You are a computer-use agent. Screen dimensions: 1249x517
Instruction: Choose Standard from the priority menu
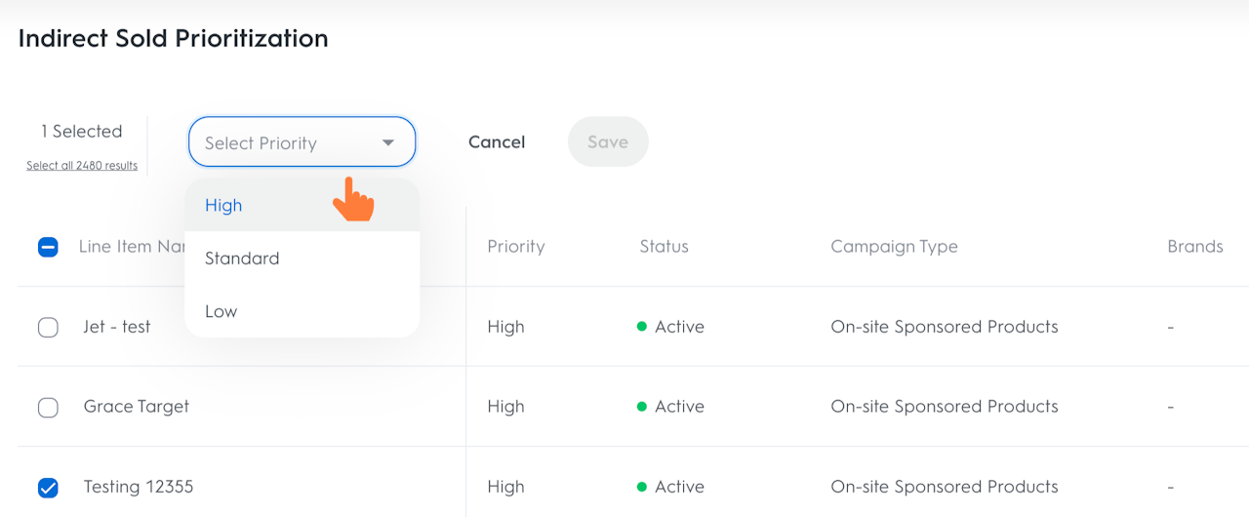pos(242,258)
